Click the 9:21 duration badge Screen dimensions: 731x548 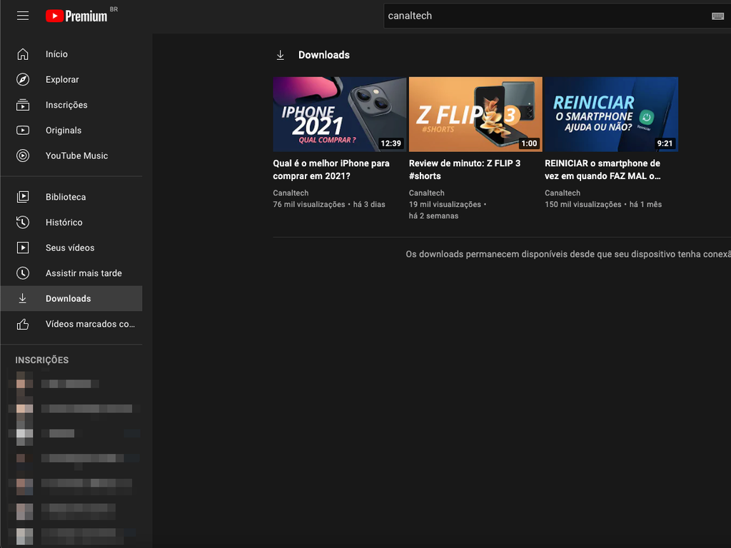tap(665, 143)
